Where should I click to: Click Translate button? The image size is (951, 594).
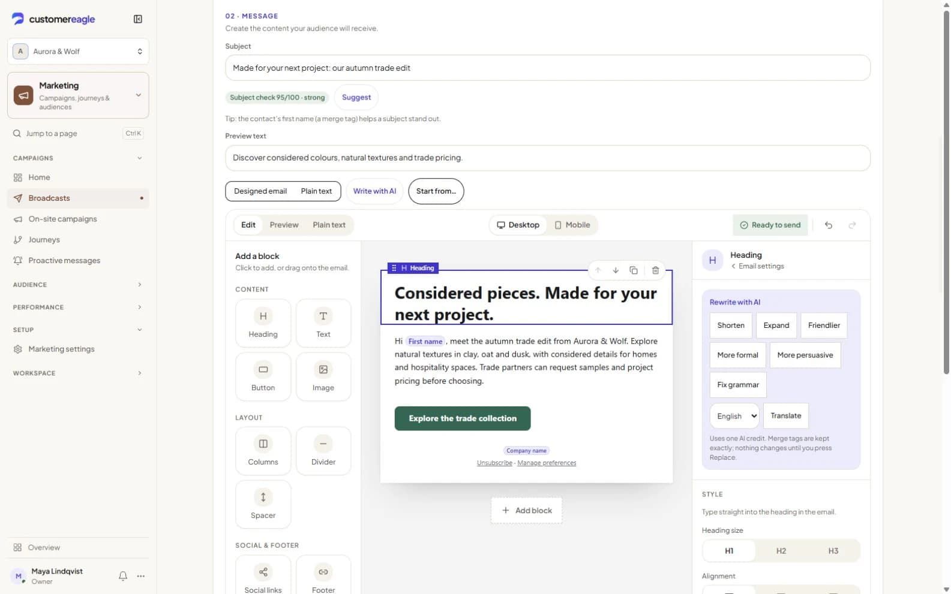(x=786, y=416)
